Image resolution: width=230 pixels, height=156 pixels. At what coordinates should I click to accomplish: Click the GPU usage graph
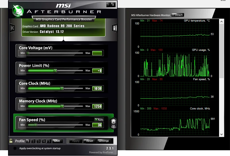point(175,65)
